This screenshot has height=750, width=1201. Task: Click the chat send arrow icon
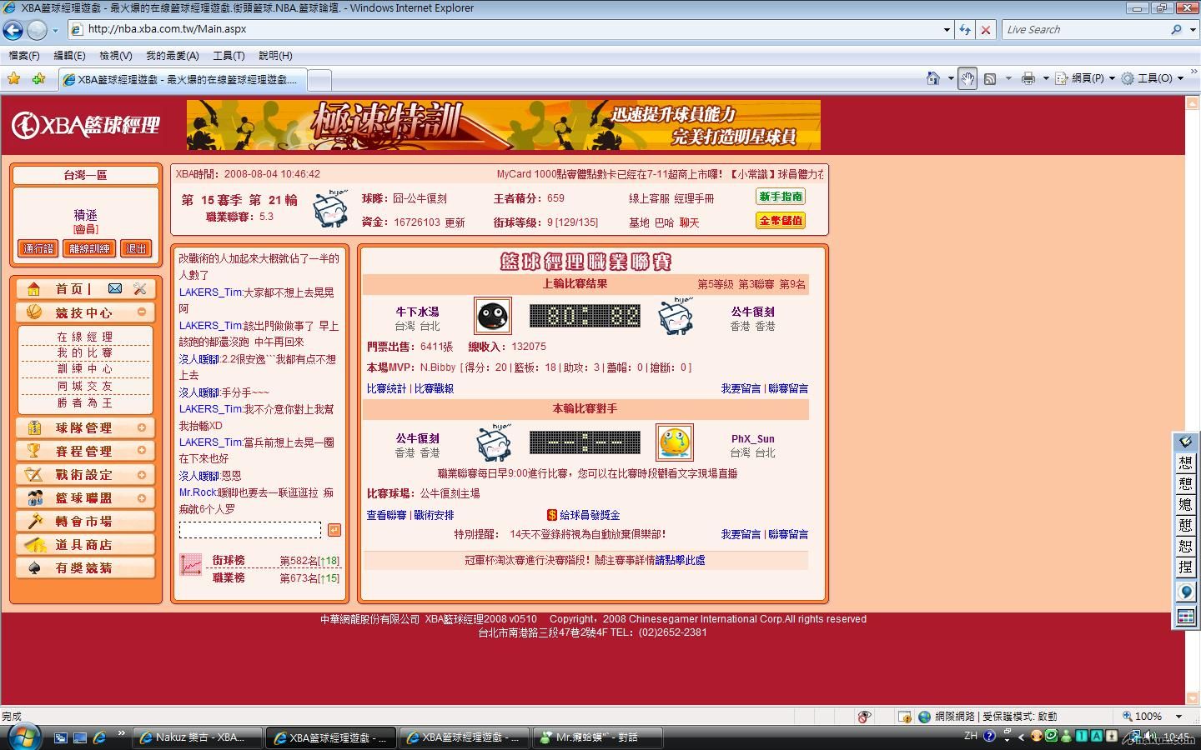pyautogui.click(x=334, y=530)
